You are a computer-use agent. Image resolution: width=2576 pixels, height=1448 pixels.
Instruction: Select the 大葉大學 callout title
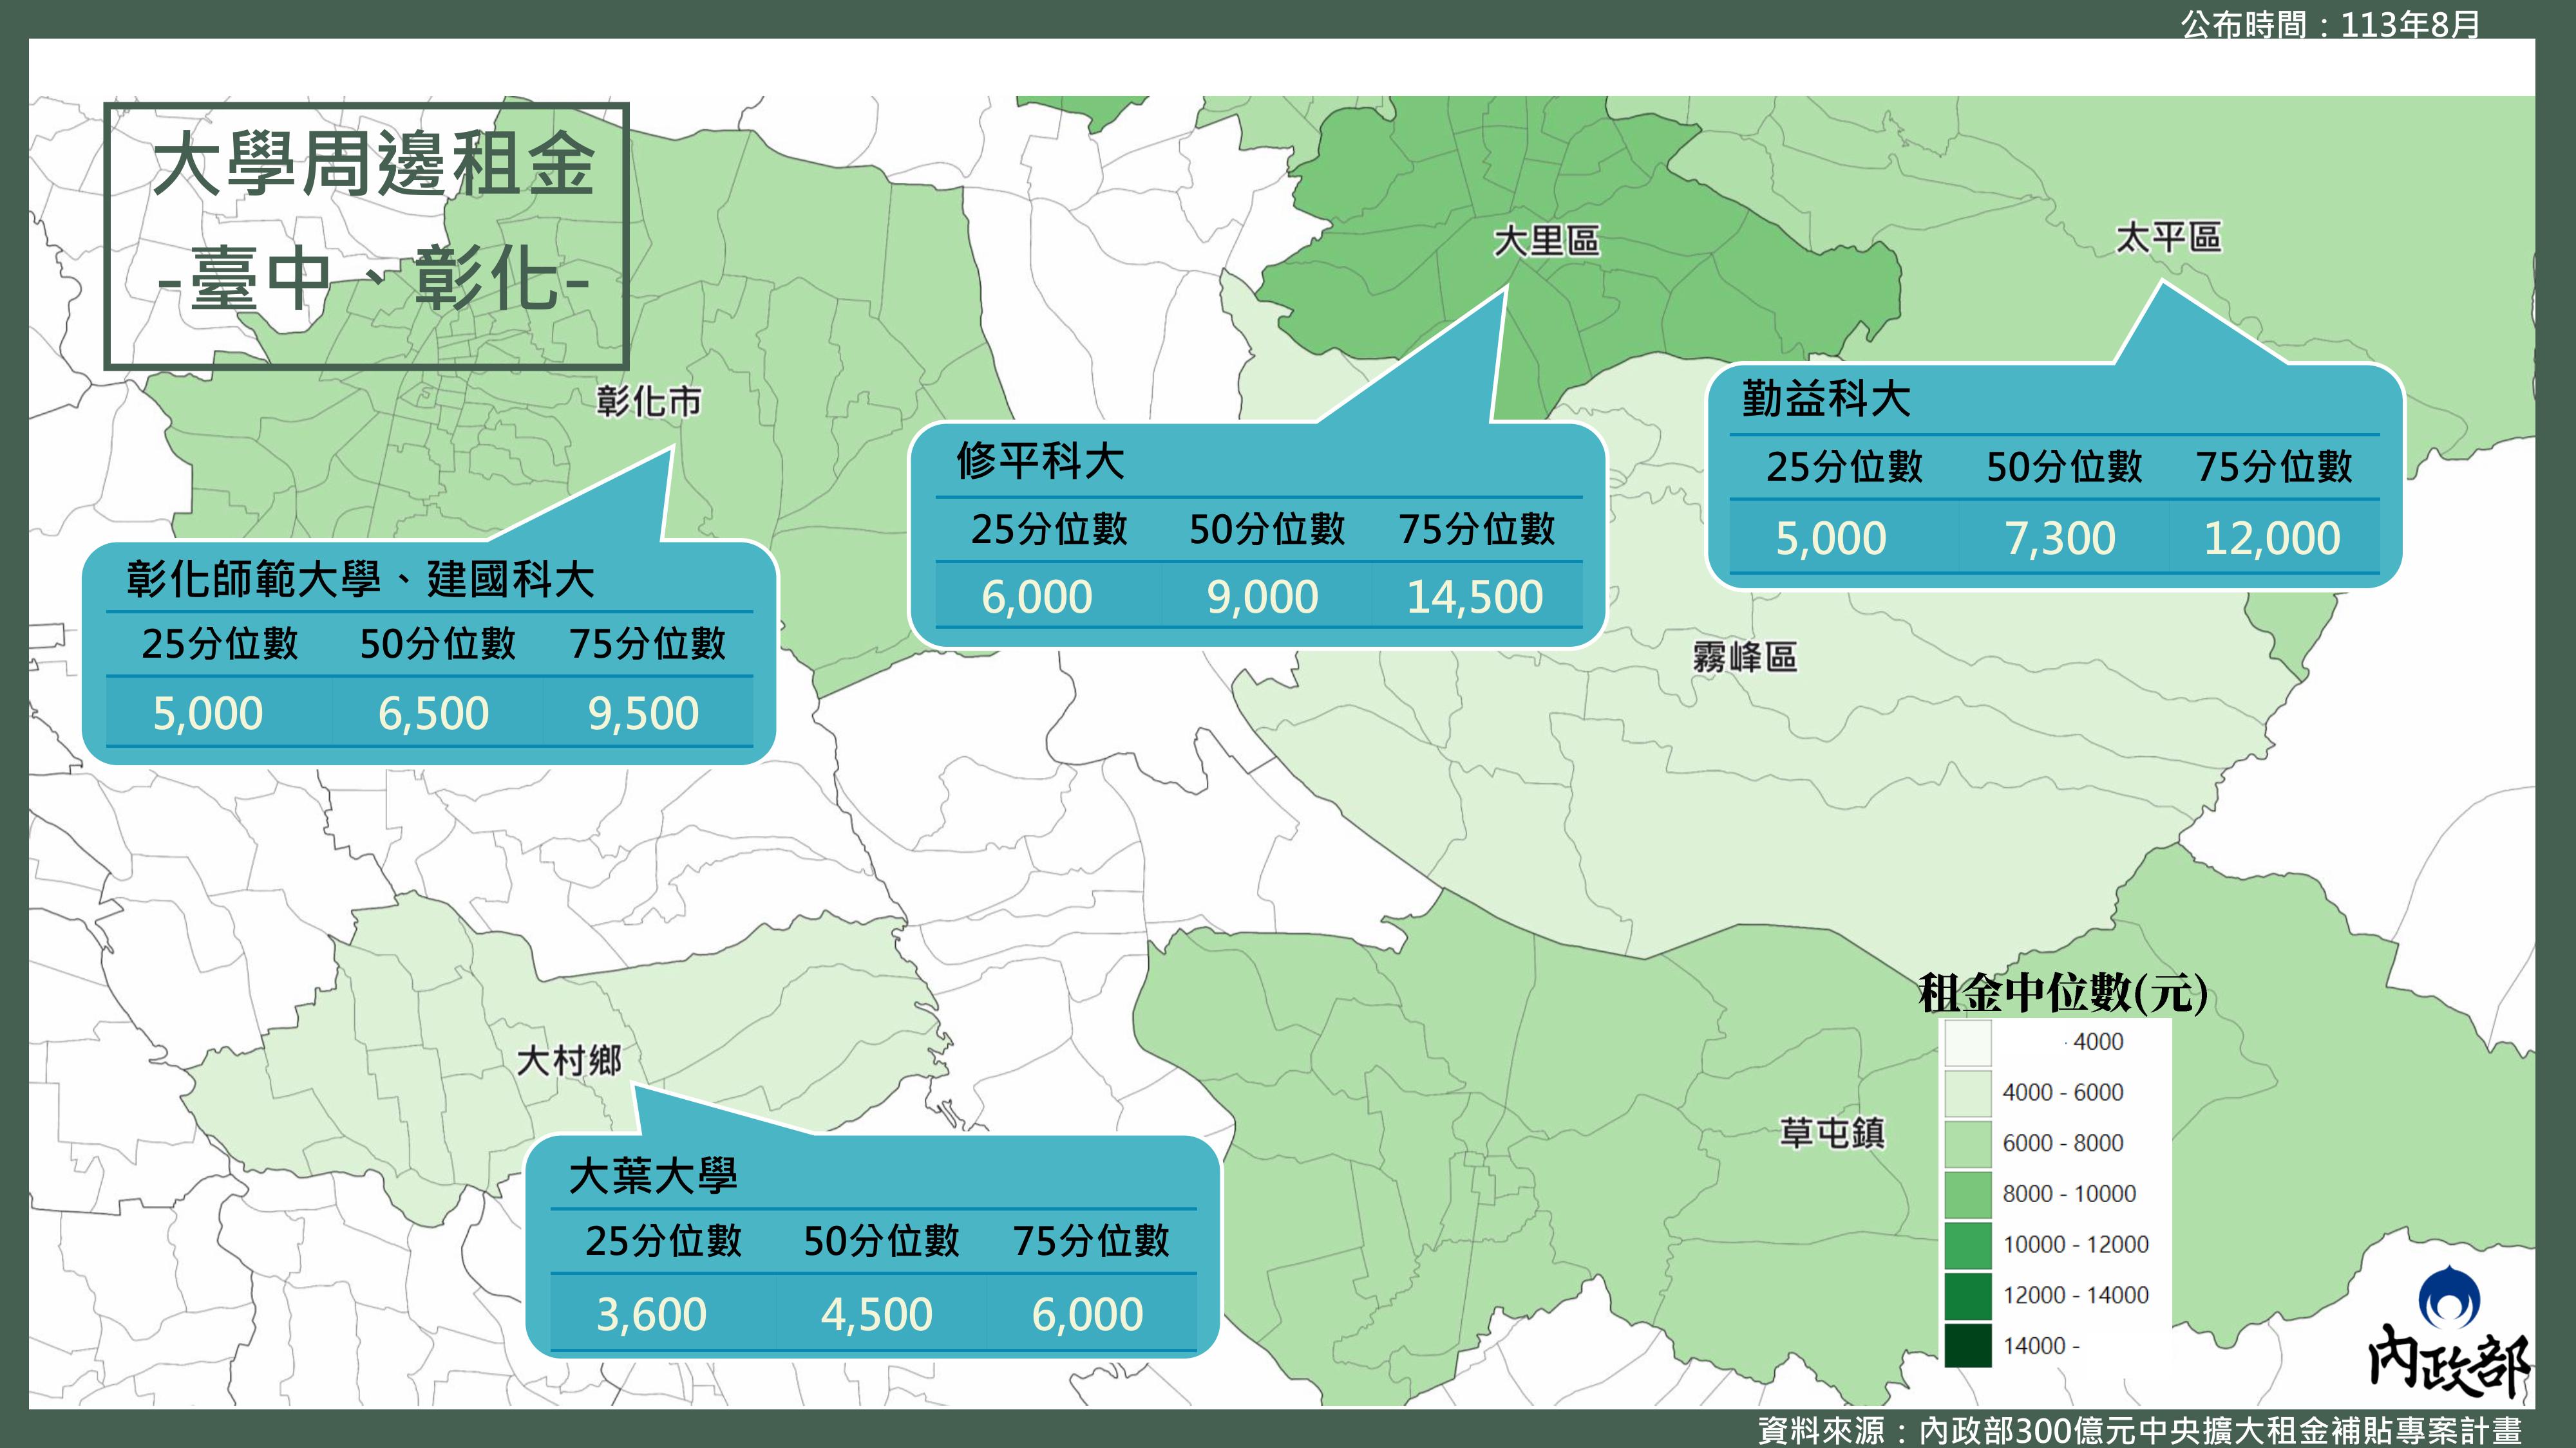[x=653, y=1175]
